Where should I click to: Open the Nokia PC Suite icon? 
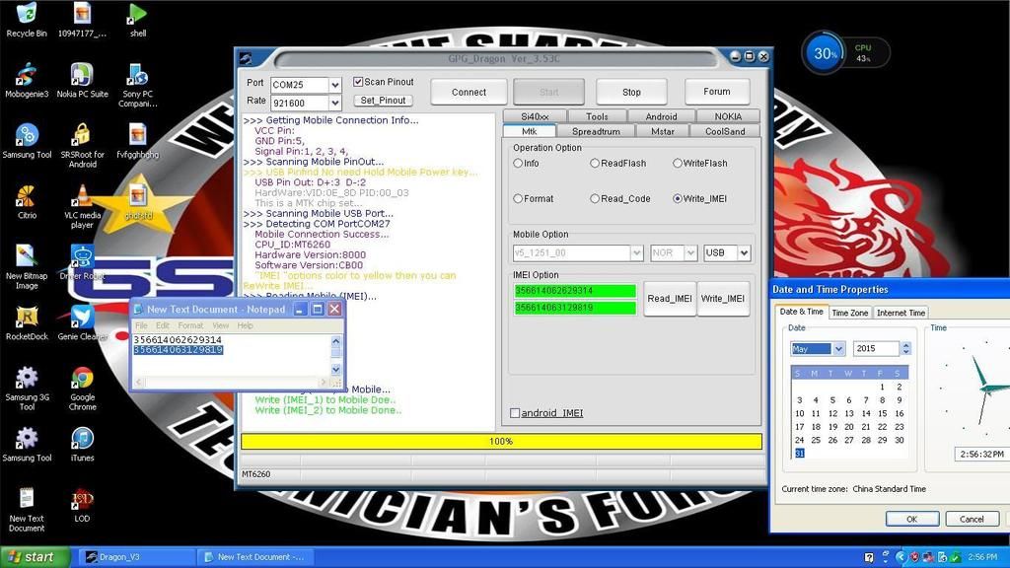(x=83, y=76)
